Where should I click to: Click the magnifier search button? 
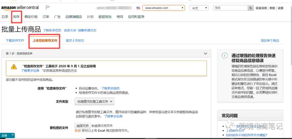point(250,8)
